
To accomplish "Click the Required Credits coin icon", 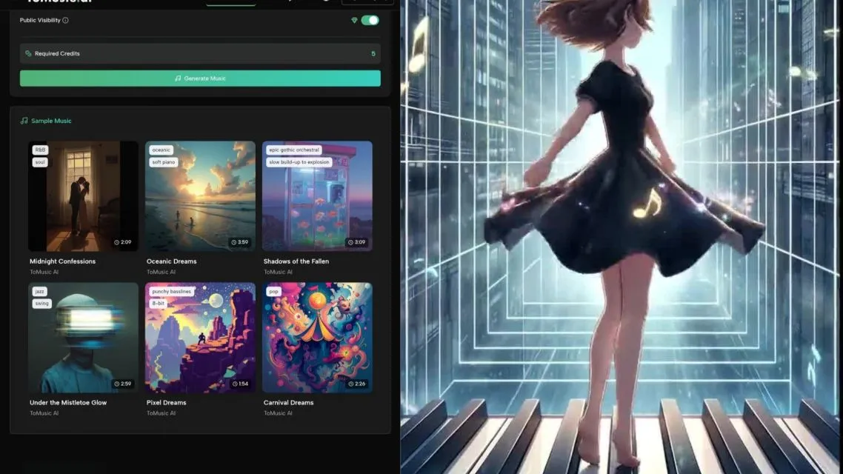I will 28,54.
